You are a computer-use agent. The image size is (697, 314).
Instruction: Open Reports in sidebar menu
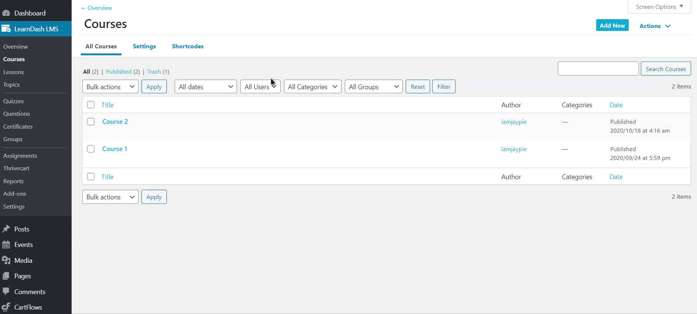point(14,181)
